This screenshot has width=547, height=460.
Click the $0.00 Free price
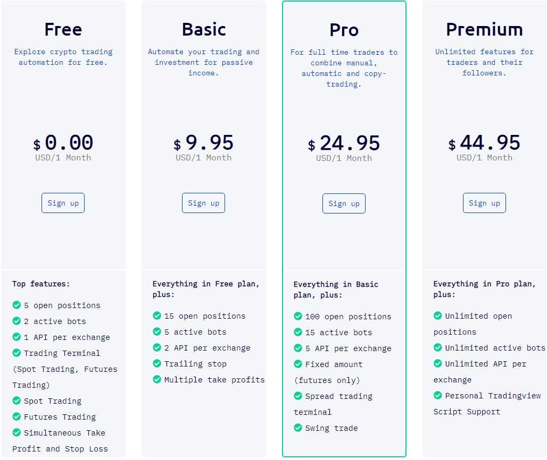[x=63, y=143]
